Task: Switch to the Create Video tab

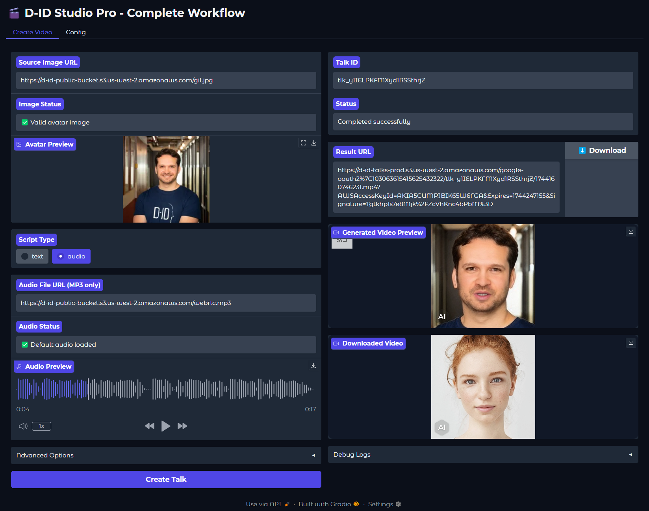Action: tap(32, 32)
